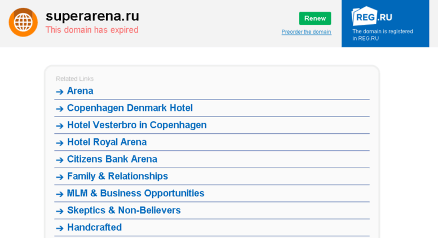Click arrow icon beside Hotel Royal Arena
This screenshot has width=438, height=238.
pos(60,143)
